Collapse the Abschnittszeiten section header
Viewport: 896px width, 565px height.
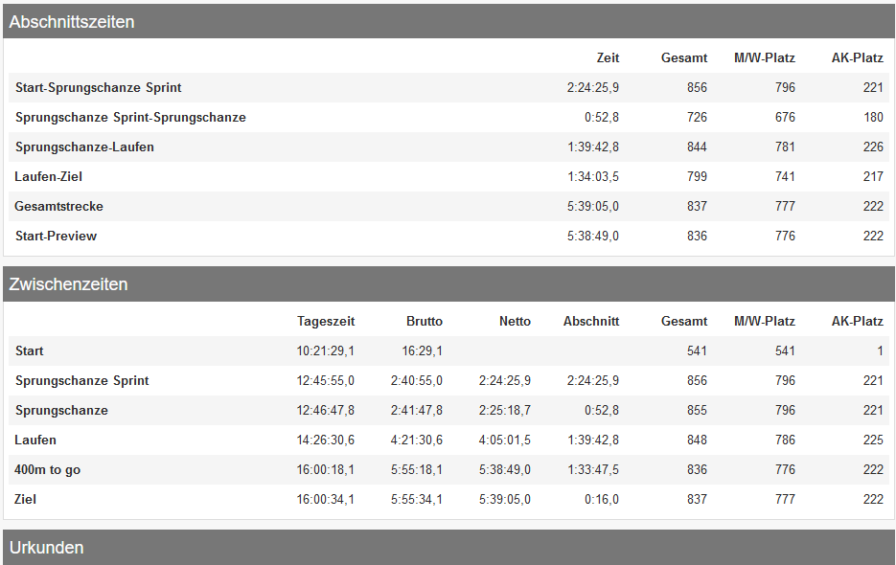[72, 22]
